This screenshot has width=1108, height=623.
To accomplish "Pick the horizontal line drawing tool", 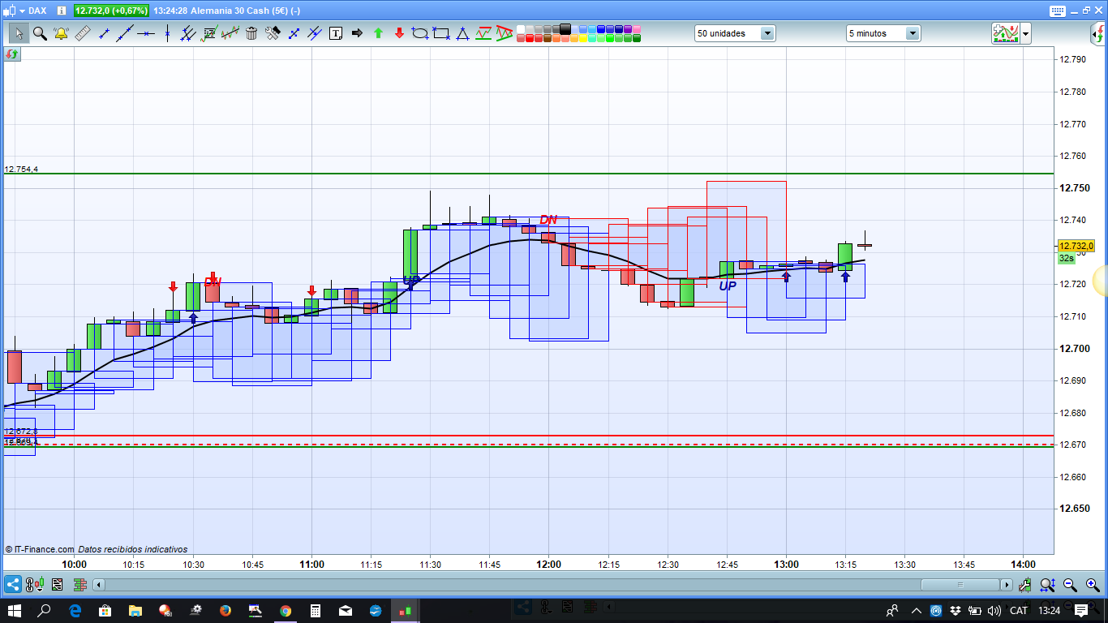I will 145,33.
